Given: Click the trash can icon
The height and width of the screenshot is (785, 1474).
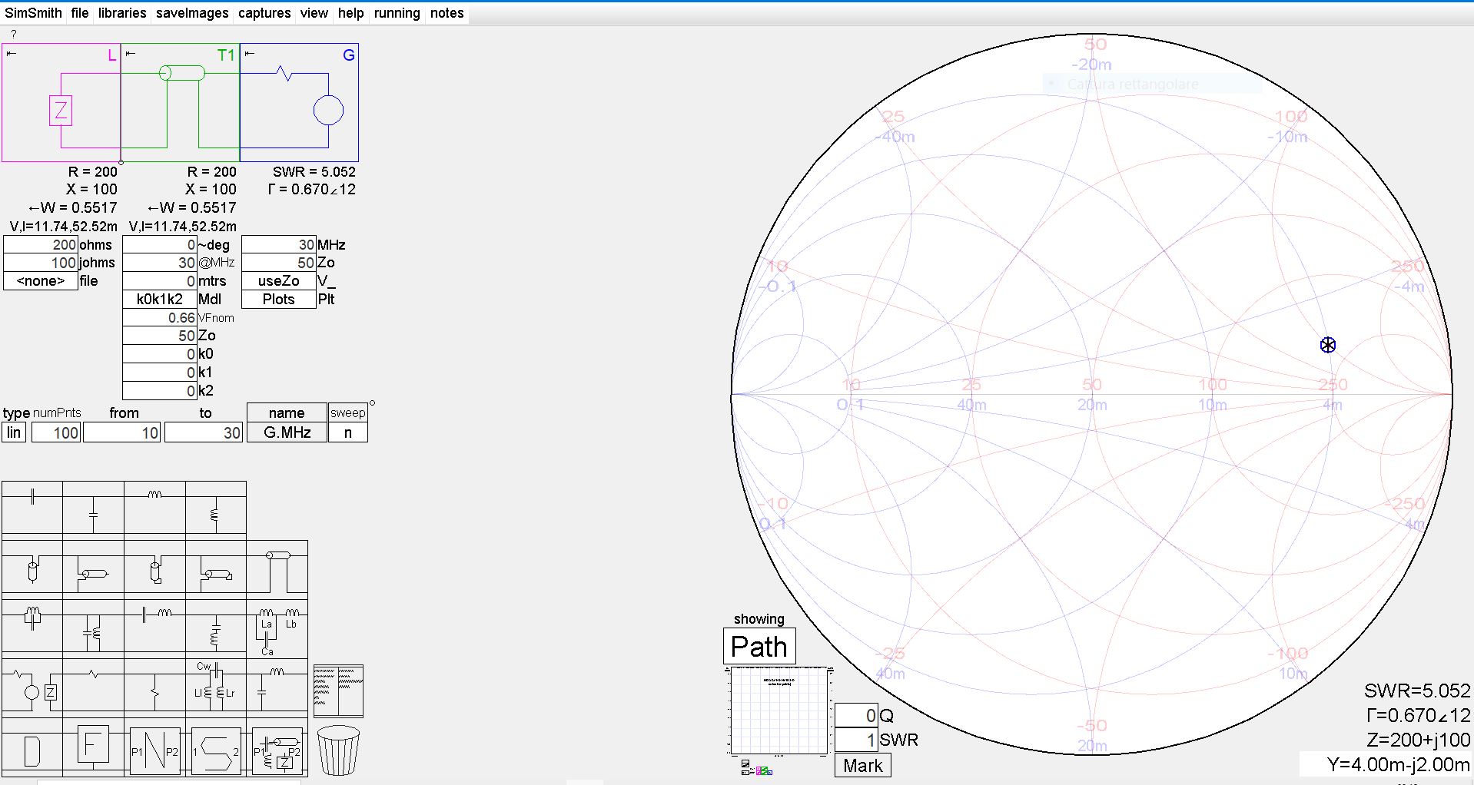Looking at the screenshot, I should point(338,751).
